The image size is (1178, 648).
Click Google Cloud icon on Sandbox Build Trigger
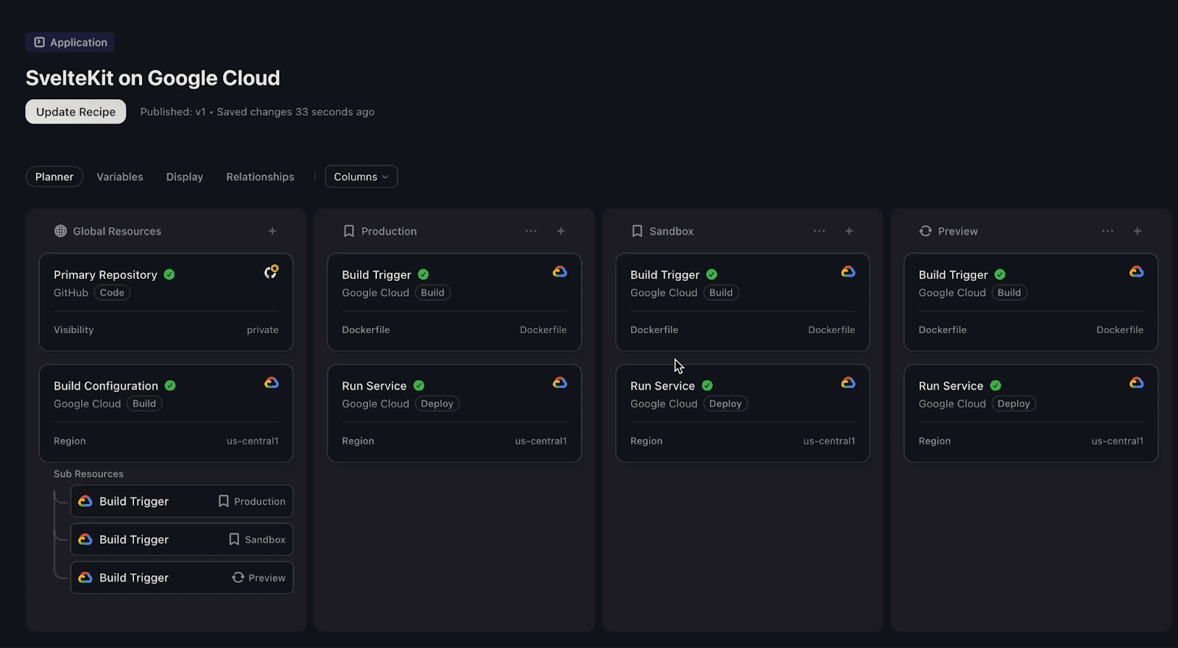pos(848,271)
